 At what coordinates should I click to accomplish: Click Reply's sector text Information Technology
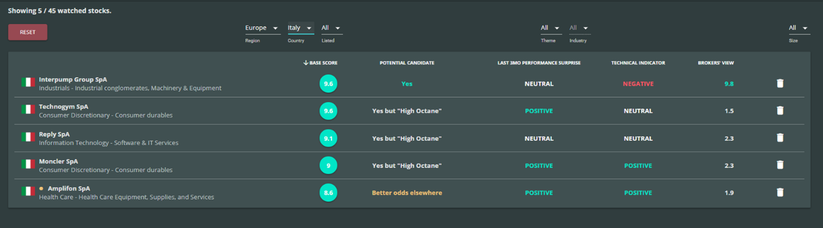pyautogui.click(x=108, y=143)
